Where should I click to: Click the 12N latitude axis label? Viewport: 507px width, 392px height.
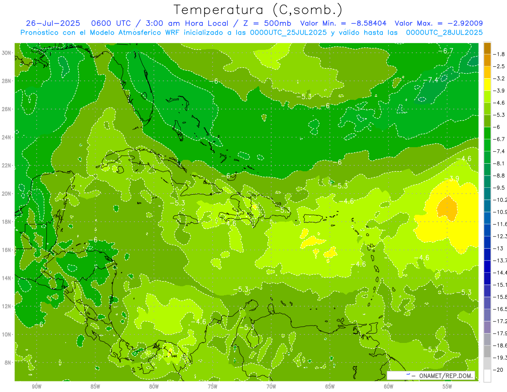(7, 306)
